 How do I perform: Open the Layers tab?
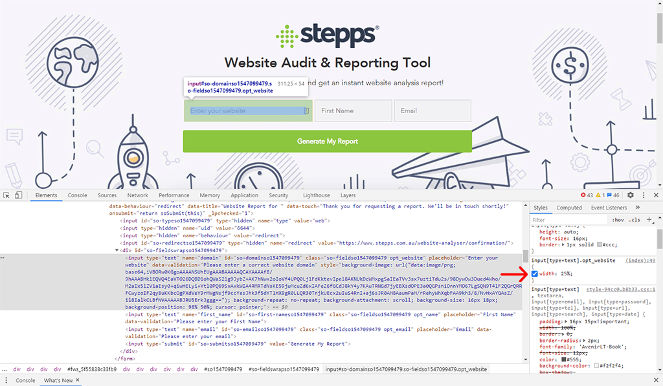[x=348, y=195]
